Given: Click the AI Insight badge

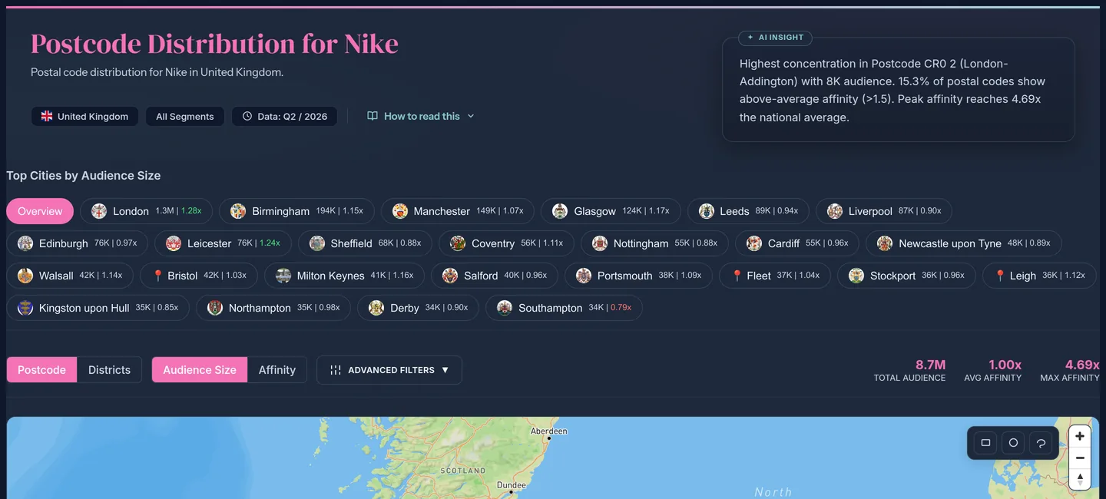Looking at the screenshot, I should 775,37.
